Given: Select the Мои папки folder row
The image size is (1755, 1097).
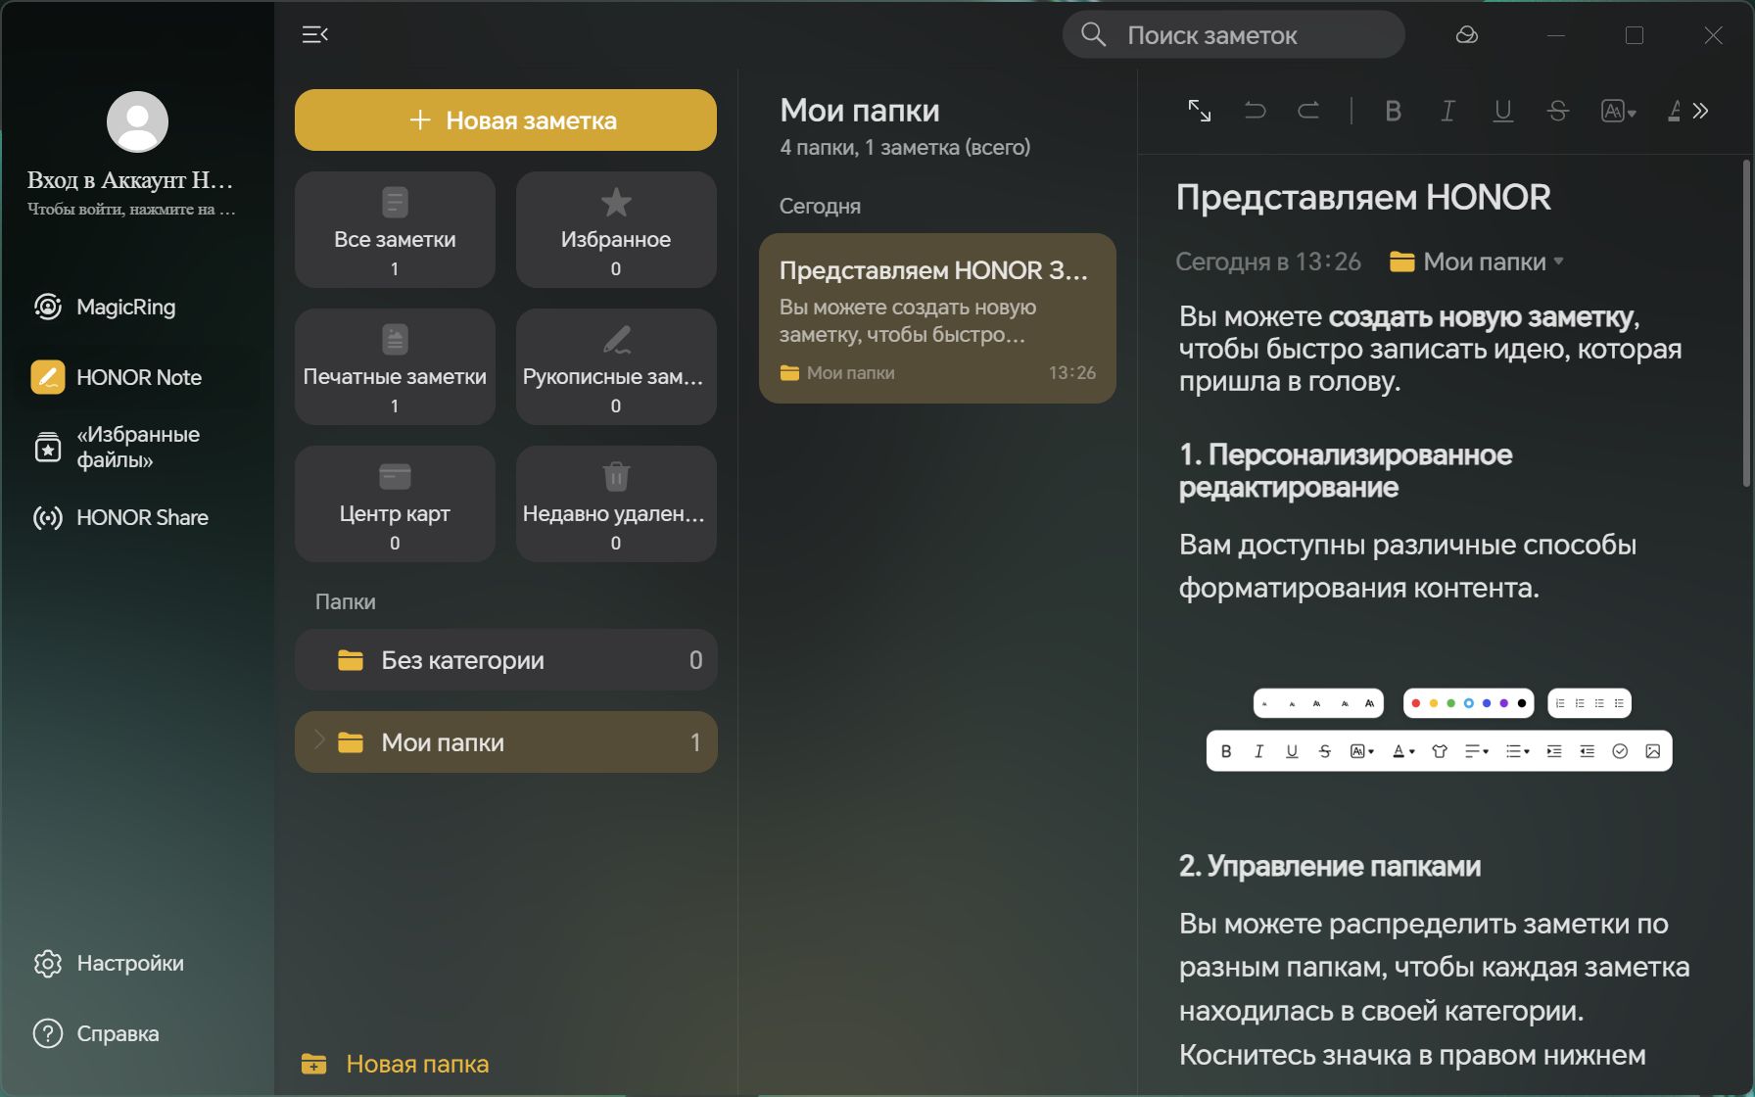Looking at the screenshot, I should pyautogui.click(x=505, y=741).
